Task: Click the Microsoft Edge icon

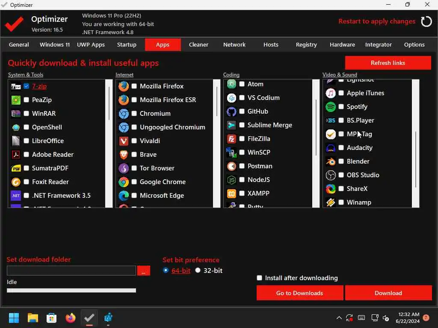Action: coord(124,196)
